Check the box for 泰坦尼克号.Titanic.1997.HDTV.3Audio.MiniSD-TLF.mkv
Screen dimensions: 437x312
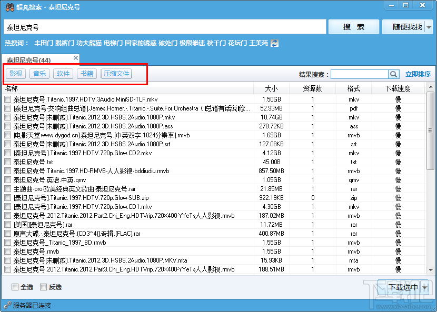click(x=7, y=99)
